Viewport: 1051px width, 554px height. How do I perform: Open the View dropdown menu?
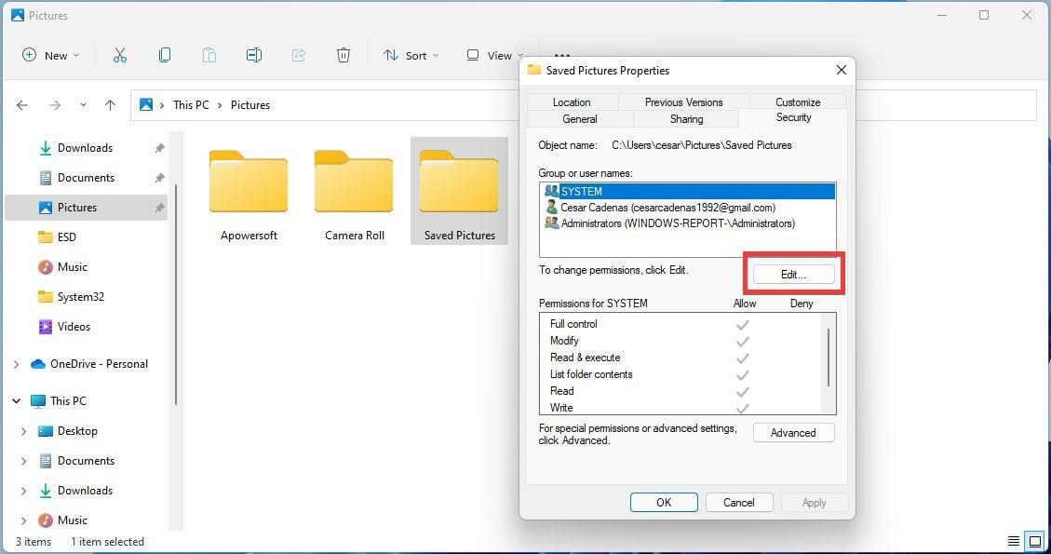pos(494,55)
